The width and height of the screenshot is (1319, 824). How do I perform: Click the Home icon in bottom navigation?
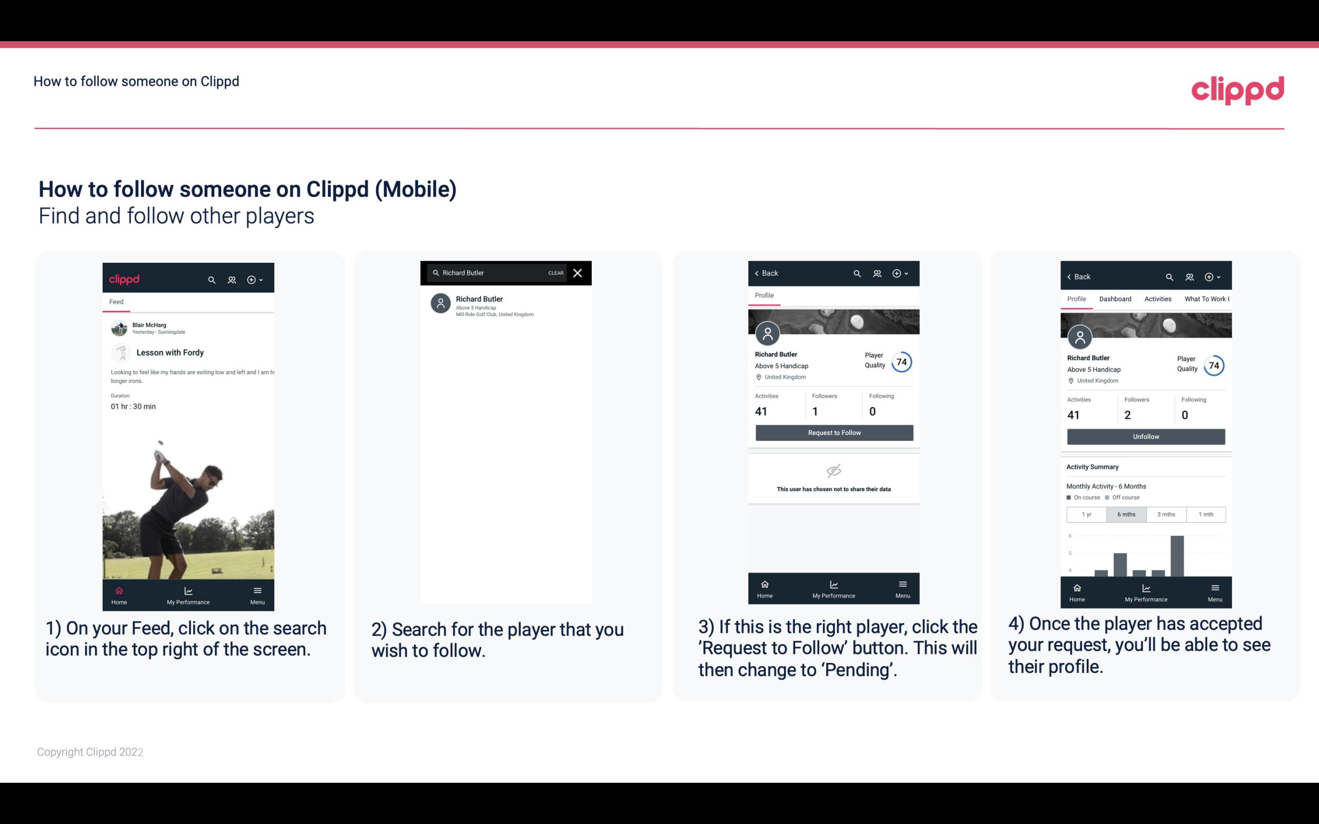[118, 591]
